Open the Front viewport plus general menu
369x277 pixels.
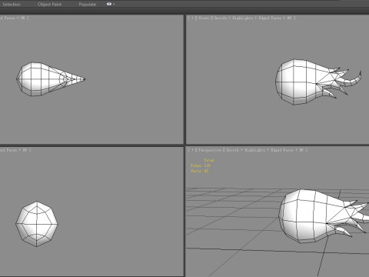coord(192,18)
